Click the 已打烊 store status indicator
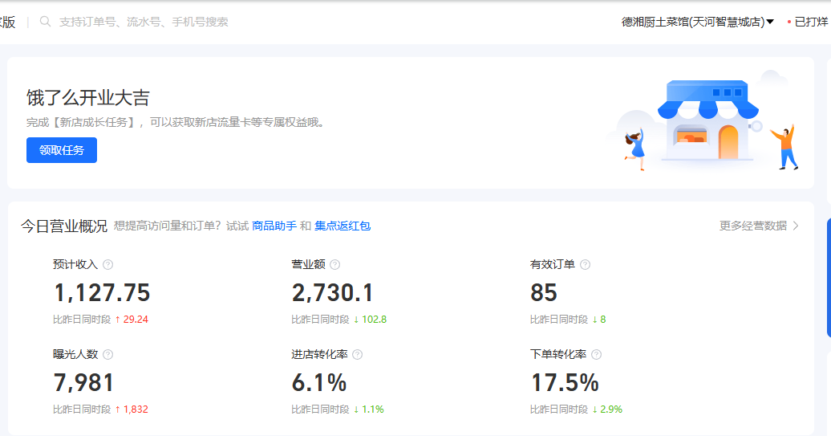 pyautogui.click(x=809, y=22)
